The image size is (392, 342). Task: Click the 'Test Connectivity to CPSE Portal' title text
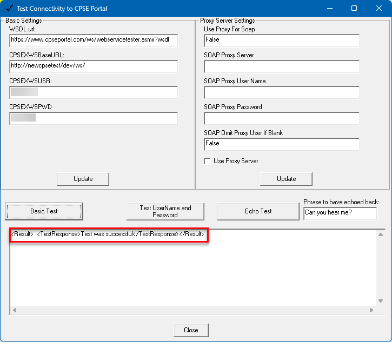62,9
